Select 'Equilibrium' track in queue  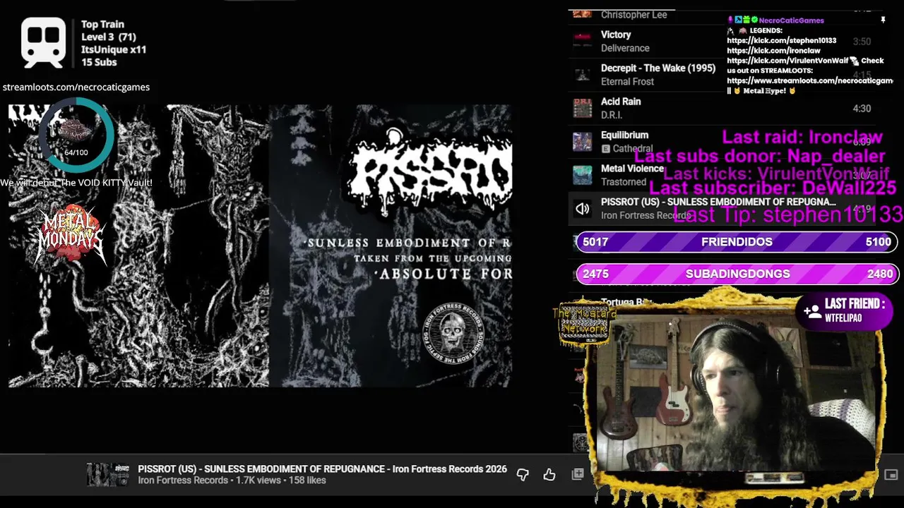pyautogui.click(x=624, y=135)
